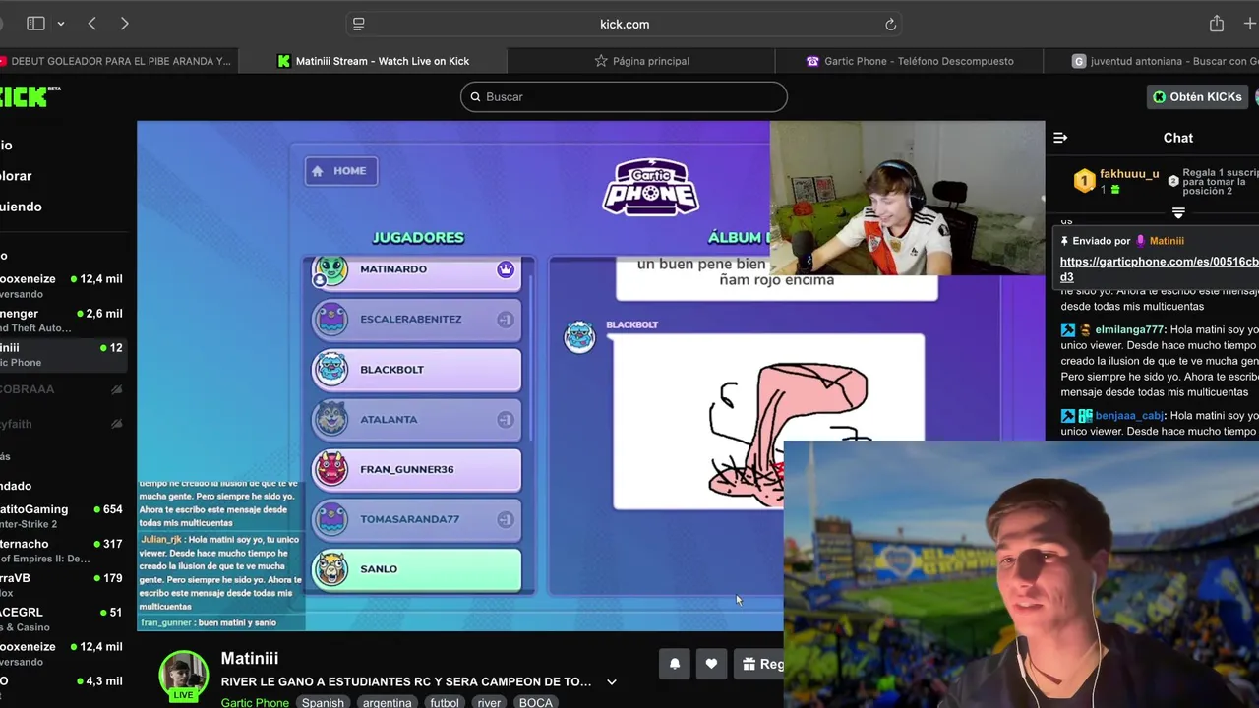This screenshot has height=708, width=1259.
Task: Click the river tag
Action: tap(489, 702)
